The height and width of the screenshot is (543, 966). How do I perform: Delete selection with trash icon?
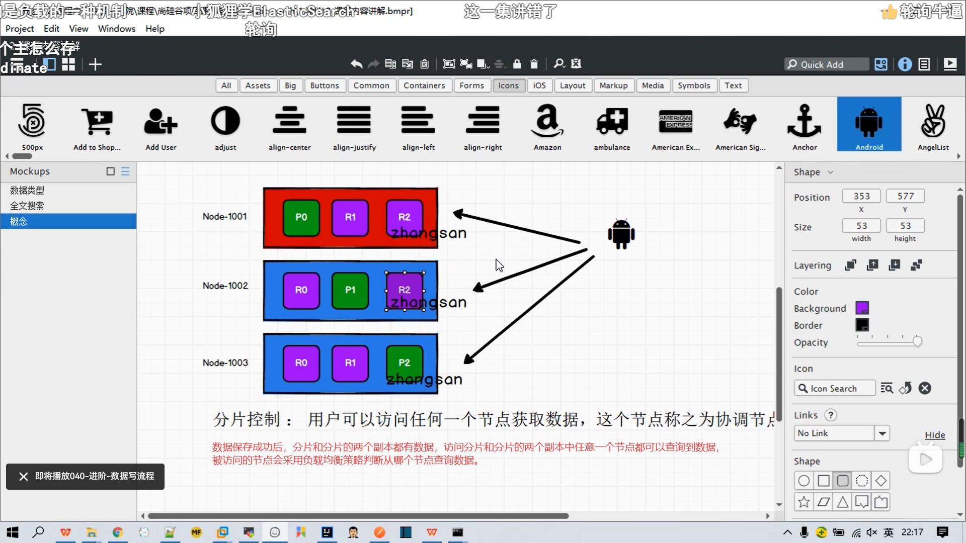coord(534,64)
